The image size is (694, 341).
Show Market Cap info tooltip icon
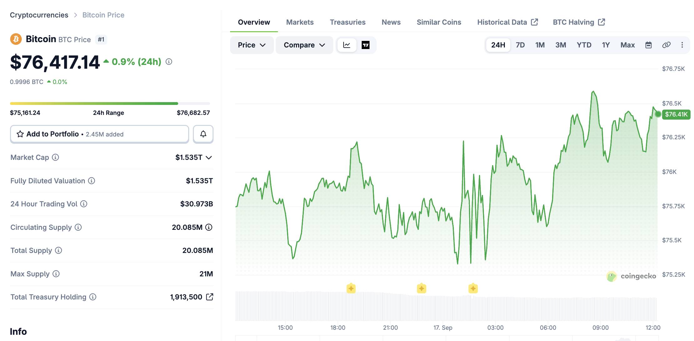pos(55,157)
